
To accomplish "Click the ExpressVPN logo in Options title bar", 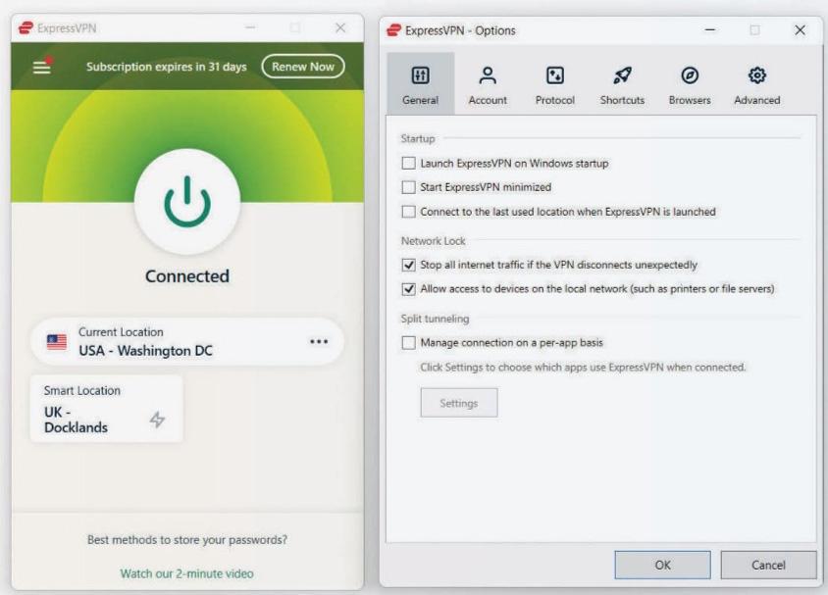I will (x=394, y=30).
